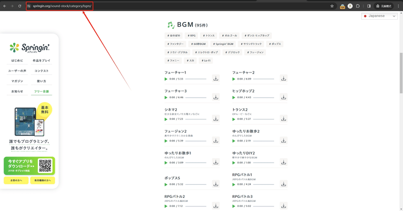Image resolution: width=403 pixels, height=211 pixels.
Task: Download the RPGバトル1 track
Action: 284,184
